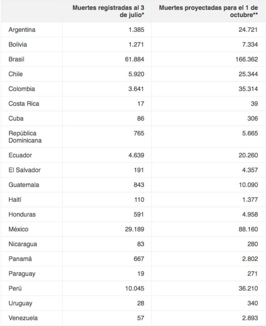This screenshot has height=326, width=266.
Task: Click the 'Muertes proyectadas para el 1 de octubre' header
Action: (x=208, y=11)
